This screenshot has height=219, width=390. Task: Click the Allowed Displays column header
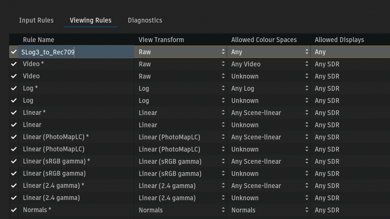[339, 40]
